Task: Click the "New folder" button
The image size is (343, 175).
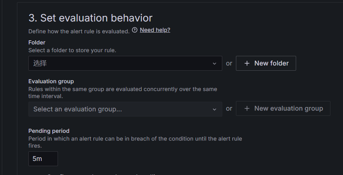Action: pyautogui.click(x=266, y=63)
